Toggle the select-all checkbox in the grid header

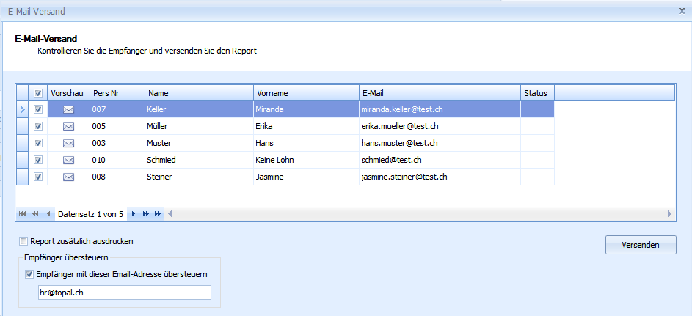39,93
